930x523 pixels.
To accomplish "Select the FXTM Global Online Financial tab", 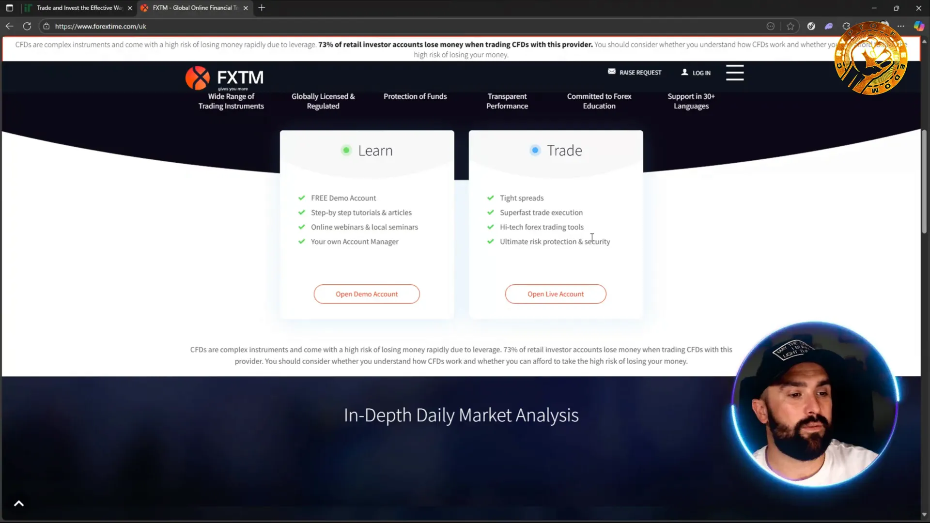I will [x=195, y=8].
